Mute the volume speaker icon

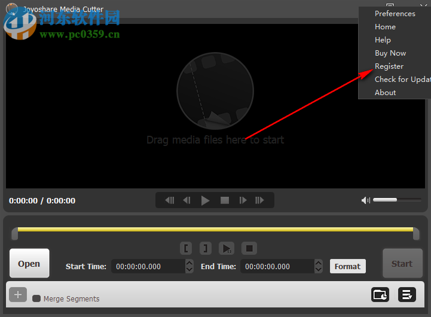point(366,200)
